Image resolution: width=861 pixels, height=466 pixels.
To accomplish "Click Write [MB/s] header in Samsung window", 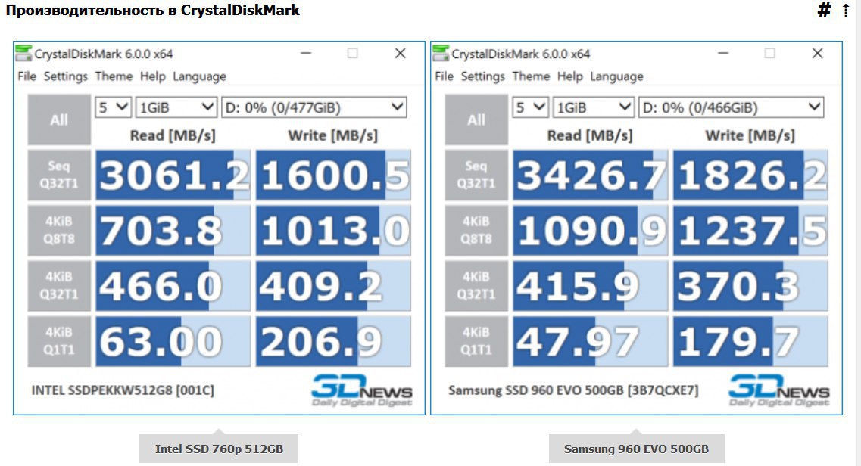I will tap(750, 135).
